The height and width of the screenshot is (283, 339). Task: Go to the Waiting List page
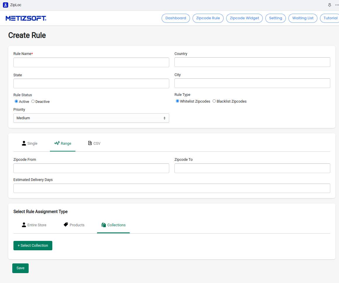[303, 18]
